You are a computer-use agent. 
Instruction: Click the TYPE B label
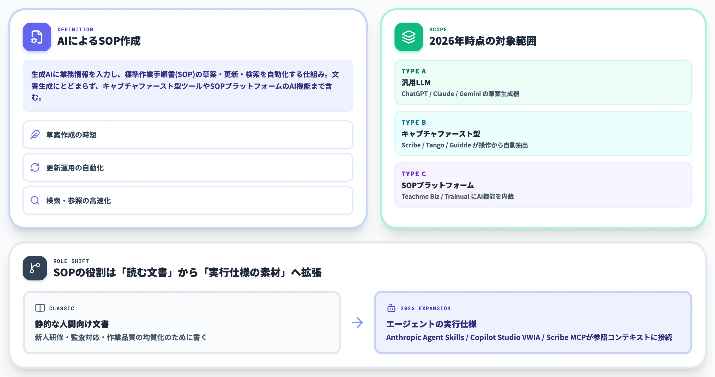coord(413,122)
